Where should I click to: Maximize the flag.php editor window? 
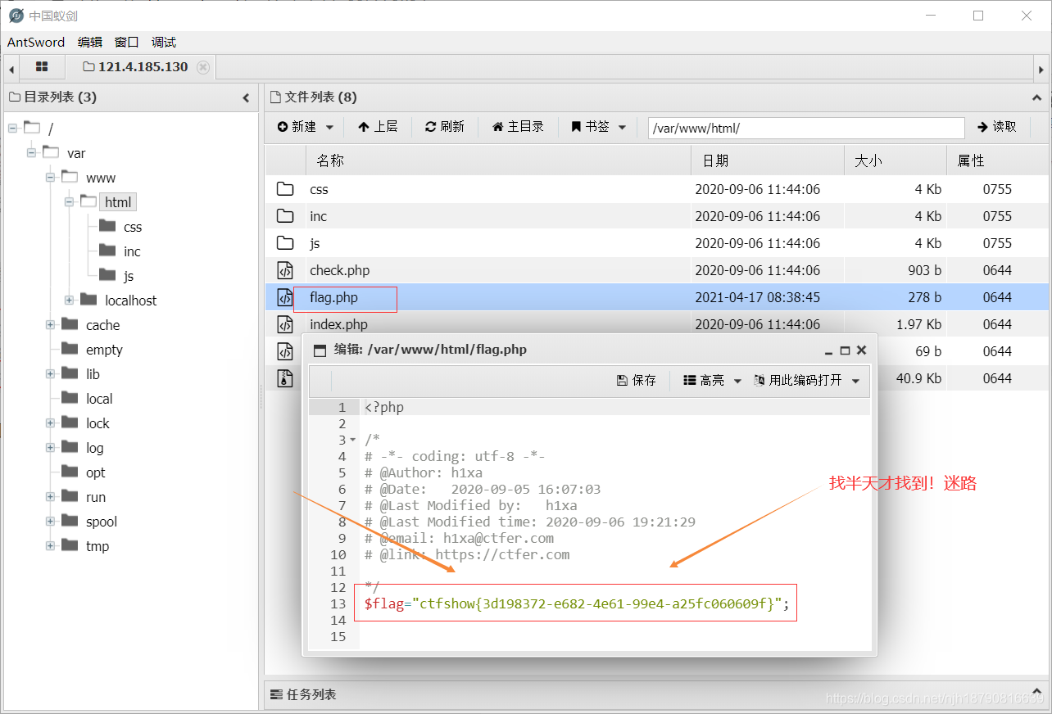(x=846, y=350)
